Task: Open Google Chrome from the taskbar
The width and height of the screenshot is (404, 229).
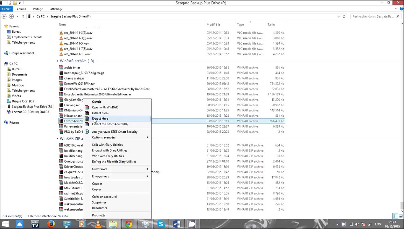Action: [129, 224]
